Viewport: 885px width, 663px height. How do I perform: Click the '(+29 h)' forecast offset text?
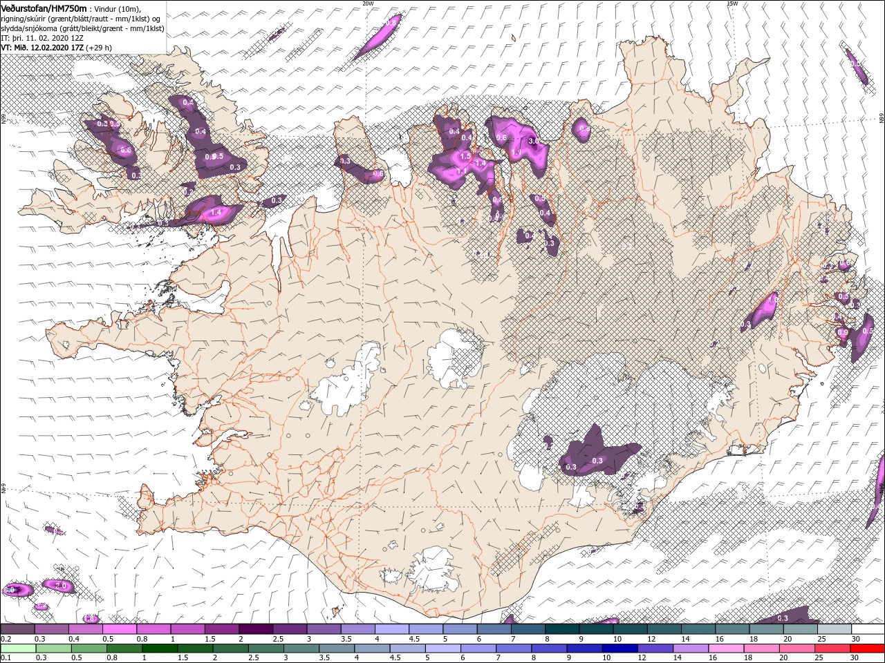(99, 48)
